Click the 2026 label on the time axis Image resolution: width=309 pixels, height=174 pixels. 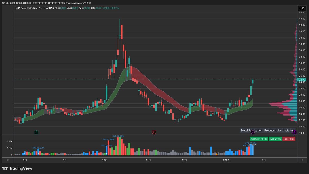click(226, 160)
